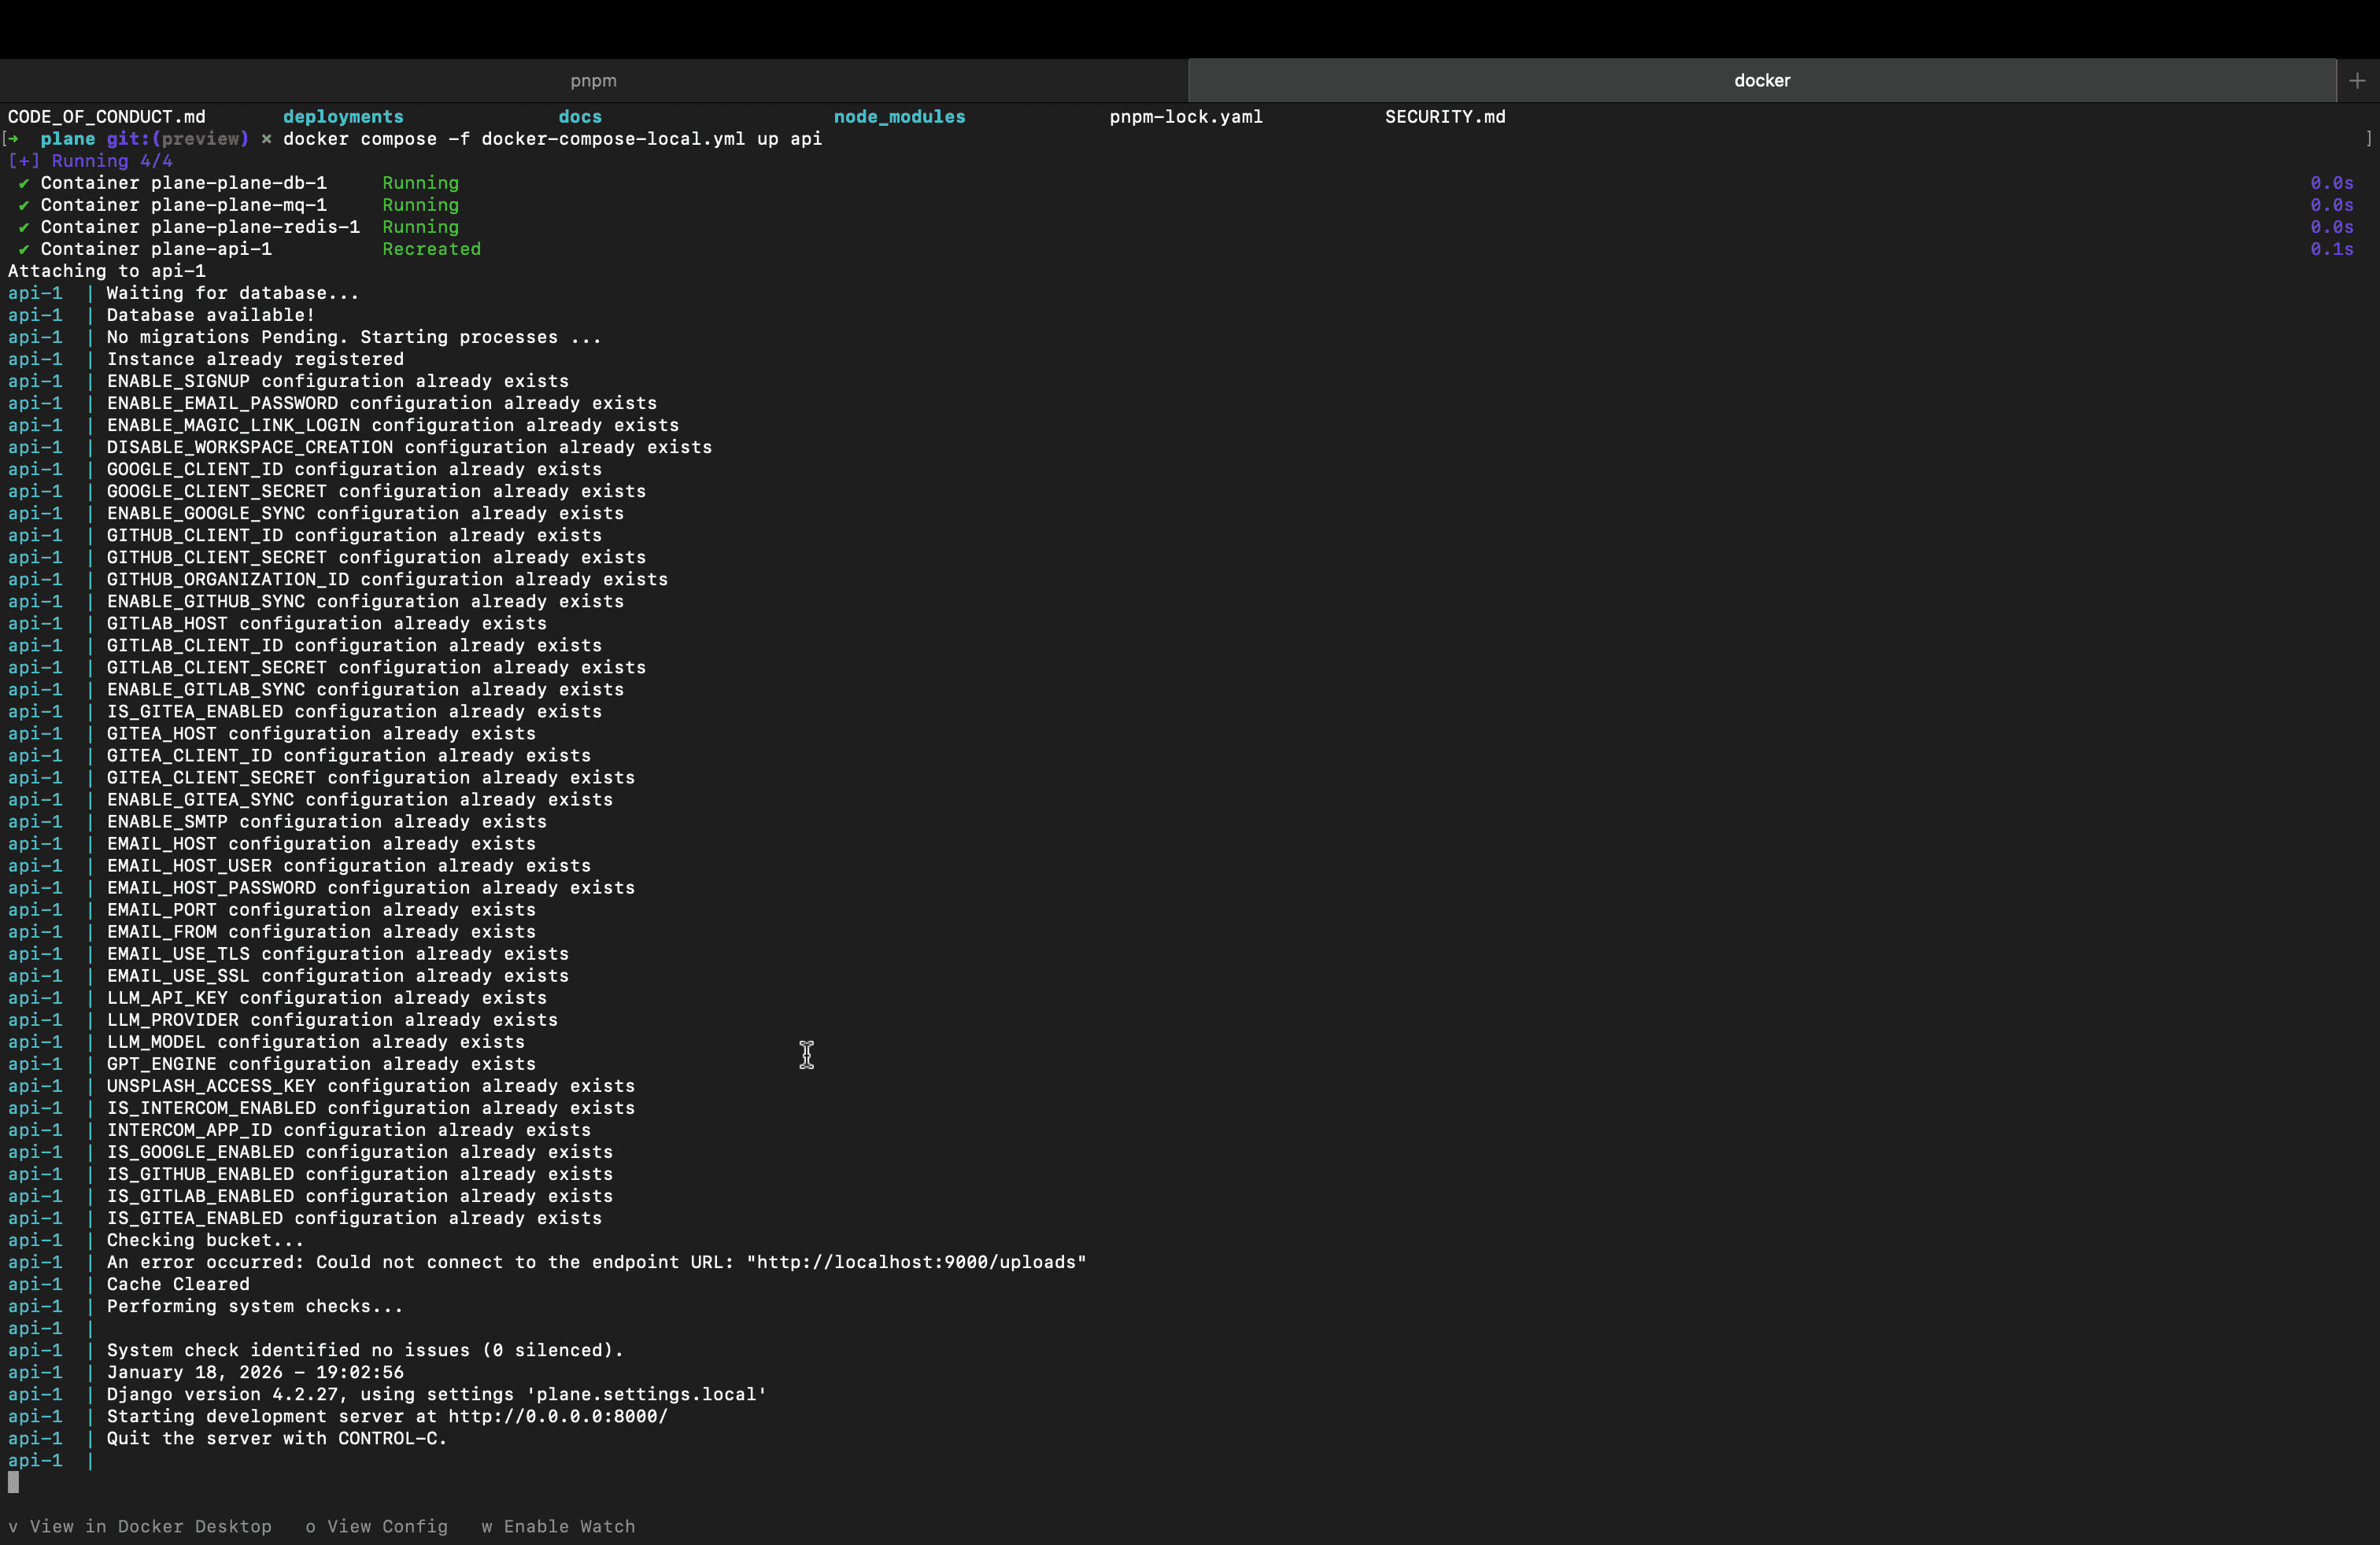Click the node_modules directory name
The width and height of the screenshot is (2380, 1545).
coord(899,117)
